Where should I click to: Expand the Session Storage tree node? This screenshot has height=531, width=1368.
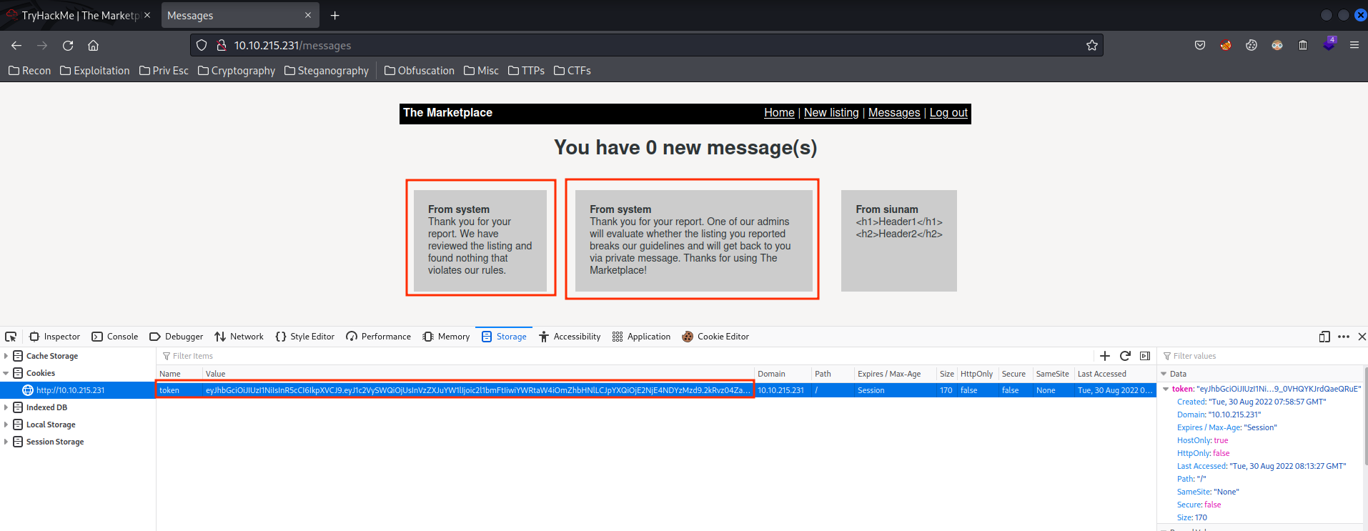(x=6, y=442)
